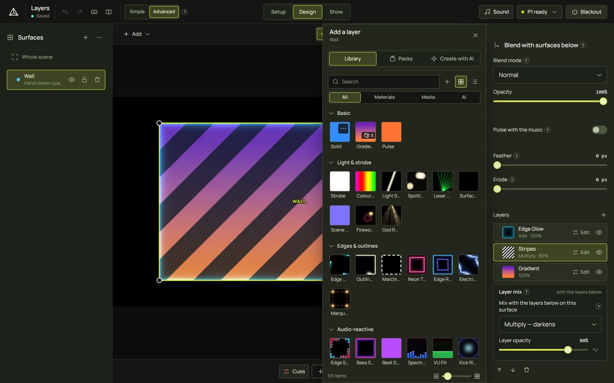Open the guide book icon
This screenshot has height=383, width=614.
[109, 12]
